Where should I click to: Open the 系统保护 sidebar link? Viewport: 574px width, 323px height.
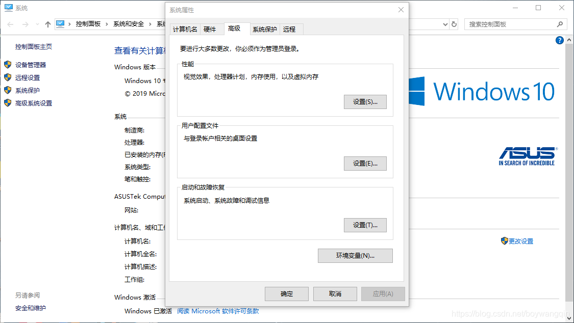pos(28,91)
